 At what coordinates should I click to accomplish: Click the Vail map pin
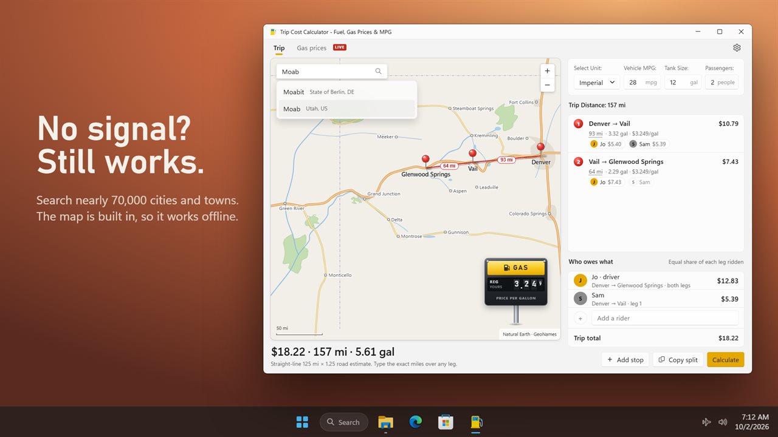pyautogui.click(x=473, y=155)
